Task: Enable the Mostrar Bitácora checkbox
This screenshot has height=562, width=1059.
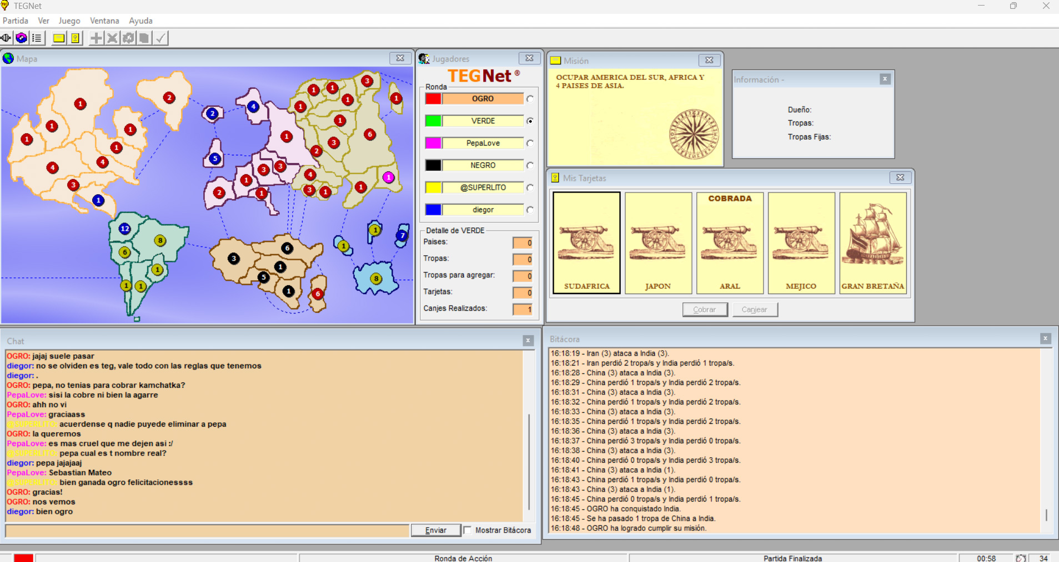Action: click(468, 530)
